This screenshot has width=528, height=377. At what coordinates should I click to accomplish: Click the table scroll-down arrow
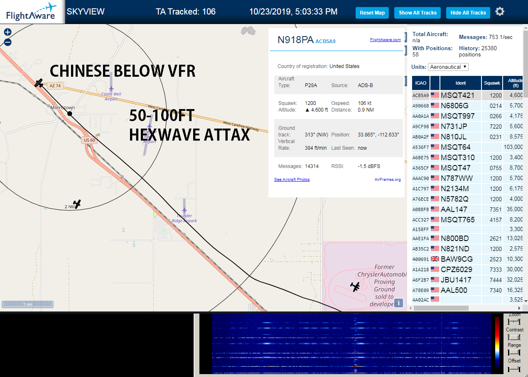pos(526,301)
